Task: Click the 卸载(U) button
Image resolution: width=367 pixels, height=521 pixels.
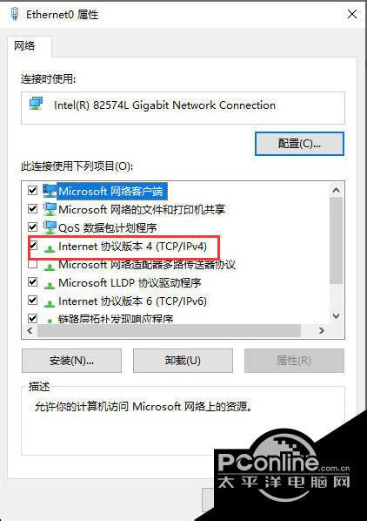Action: (x=183, y=361)
